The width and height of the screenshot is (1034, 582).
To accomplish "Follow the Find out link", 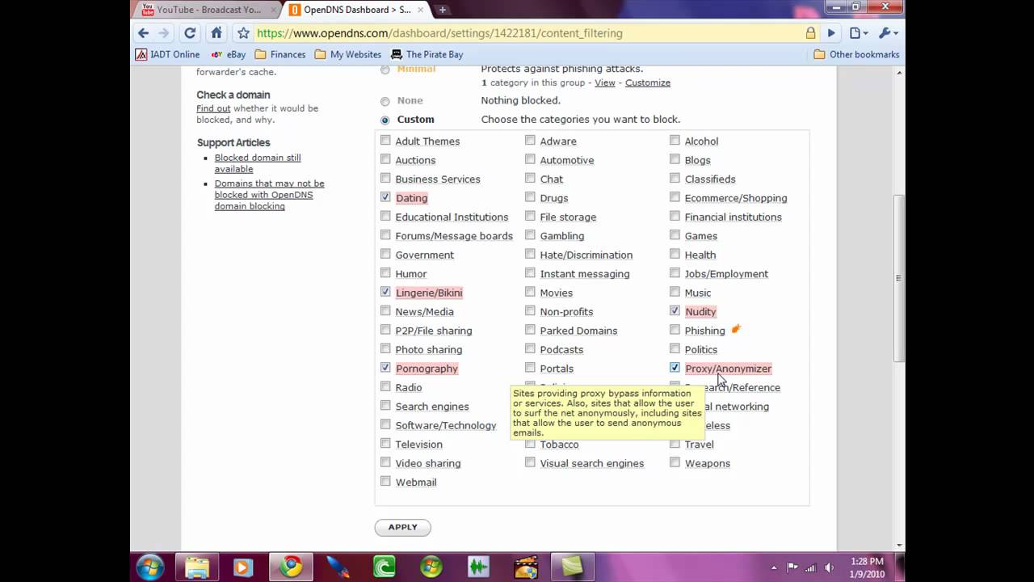I will click(x=213, y=108).
